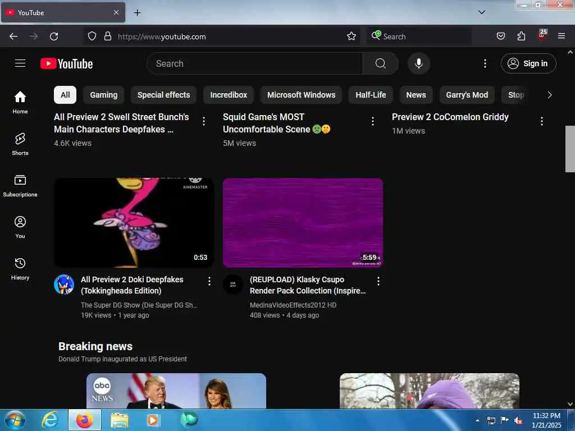This screenshot has height=431, width=575.
Task: Select the Gaming filter chip
Action: 104,95
